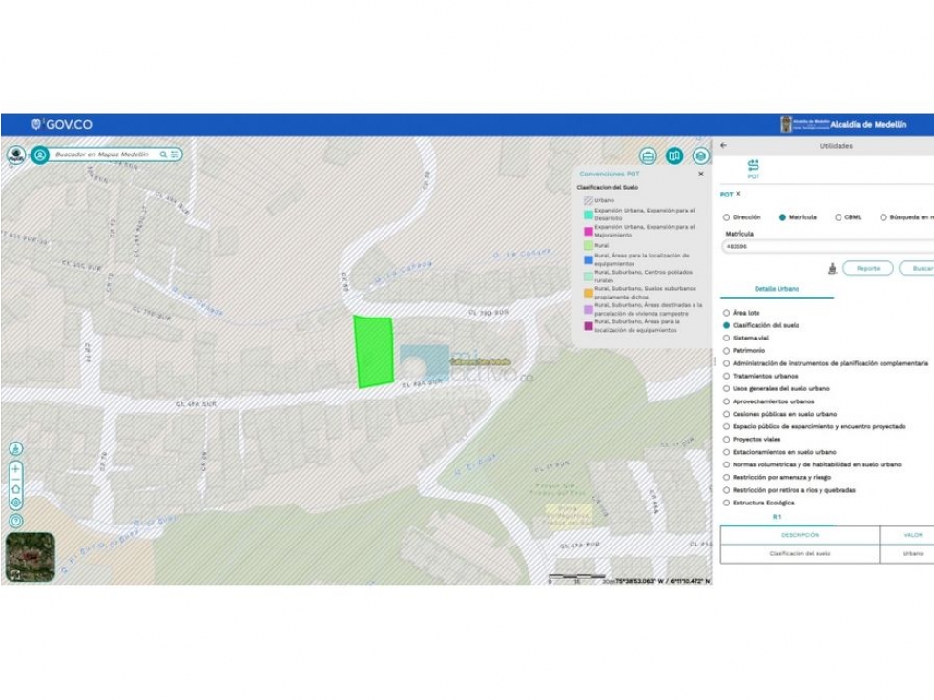Open the toolbox briefcase icon
The height and width of the screenshot is (700, 934).
tap(648, 156)
